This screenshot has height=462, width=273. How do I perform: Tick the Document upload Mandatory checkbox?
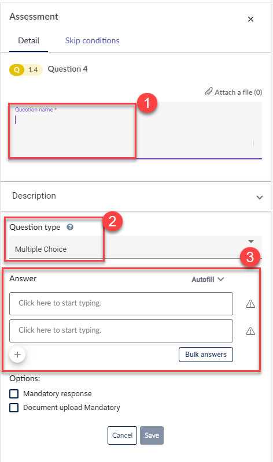pyautogui.click(x=14, y=408)
